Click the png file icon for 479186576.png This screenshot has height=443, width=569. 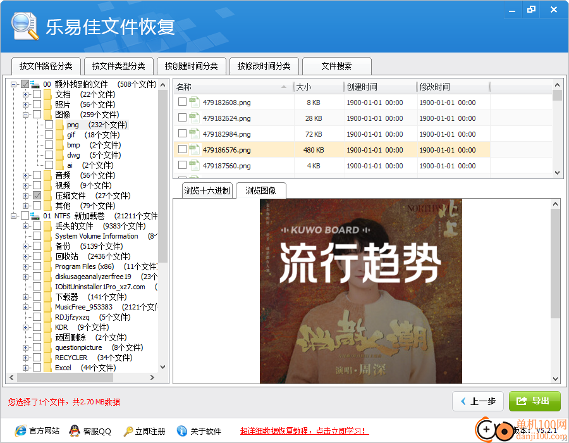(x=195, y=149)
